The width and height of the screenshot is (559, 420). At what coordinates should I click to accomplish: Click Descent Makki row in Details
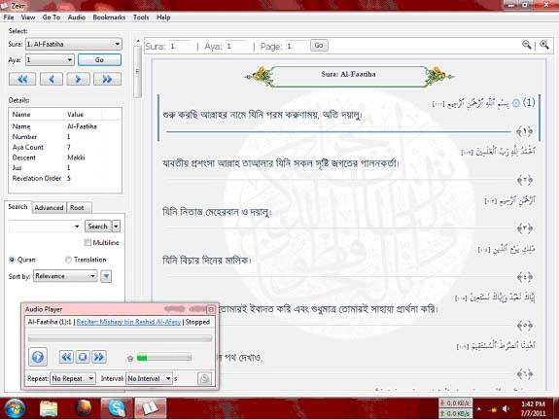coord(65,157)
